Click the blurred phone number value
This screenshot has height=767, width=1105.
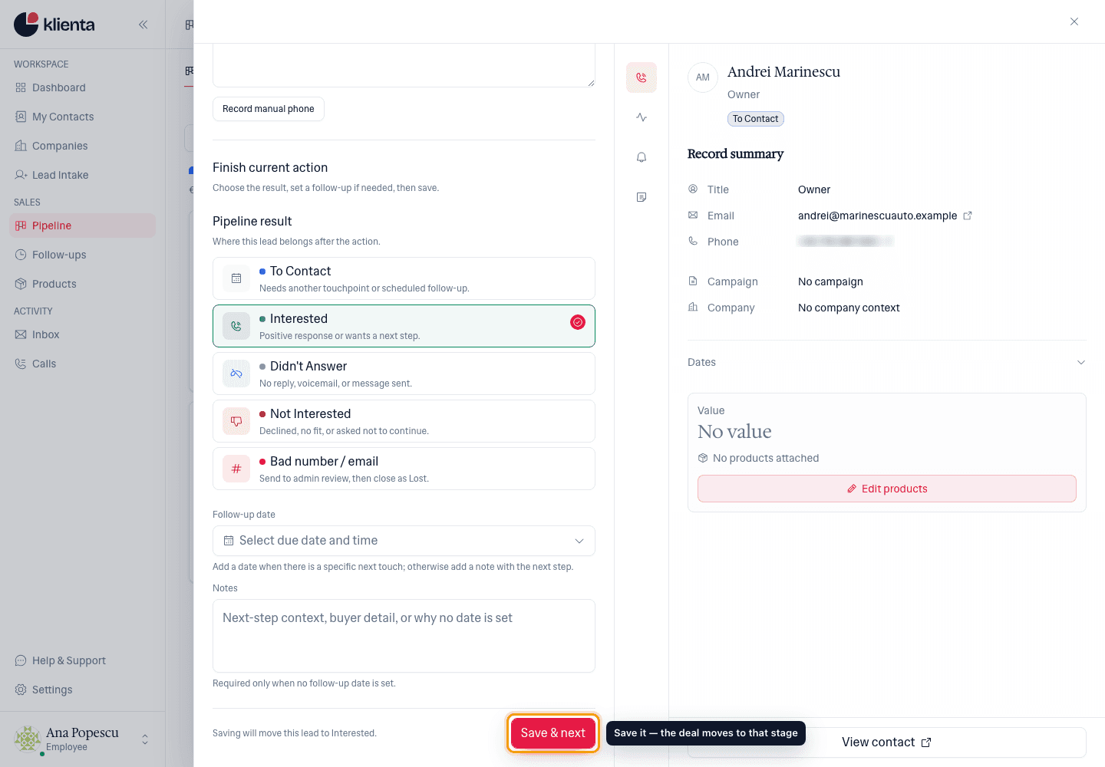(846, 242)
